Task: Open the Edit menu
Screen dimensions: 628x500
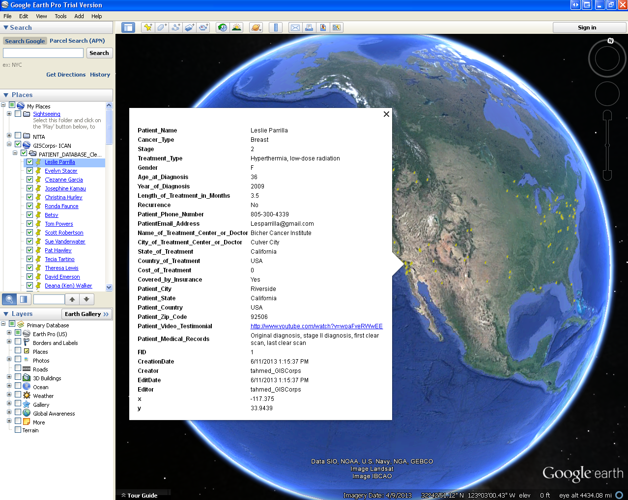Action: (x=24, y=16)
